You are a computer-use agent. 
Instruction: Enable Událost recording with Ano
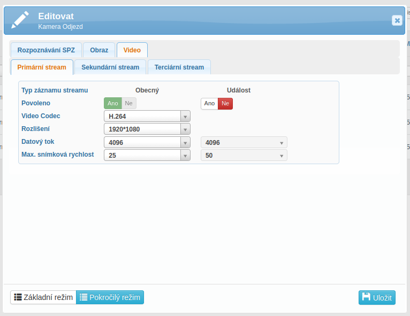point(209,104)
